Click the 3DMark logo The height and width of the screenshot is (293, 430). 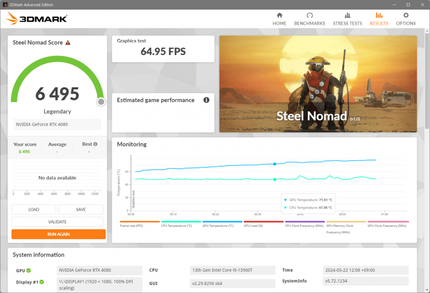(x=36, y=18)
